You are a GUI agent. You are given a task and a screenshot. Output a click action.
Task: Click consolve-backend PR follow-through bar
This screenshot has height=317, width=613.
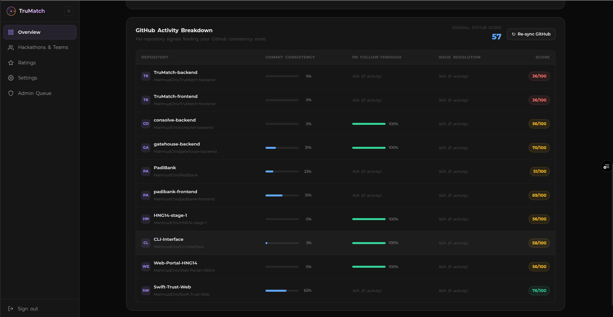369,124
